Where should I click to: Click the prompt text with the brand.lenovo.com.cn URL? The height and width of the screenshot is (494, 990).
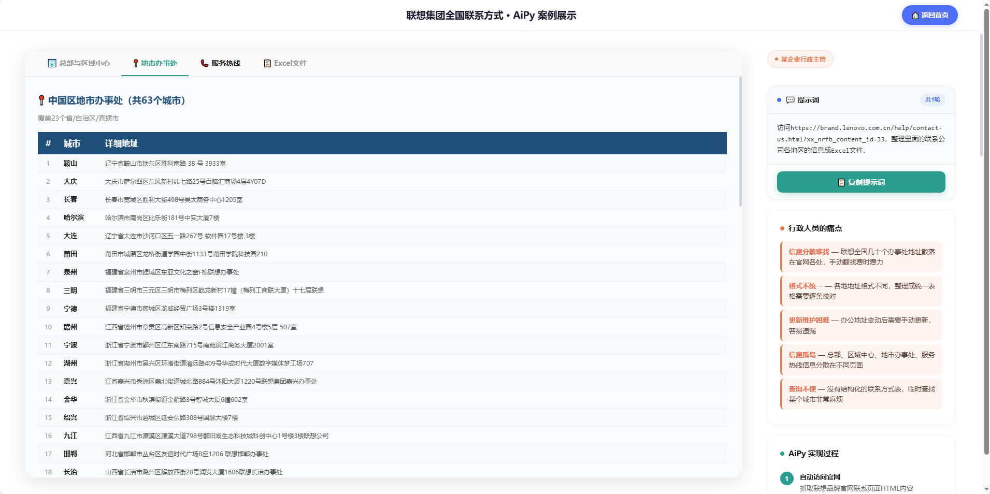pyautogui.click(x=861, y=139)
